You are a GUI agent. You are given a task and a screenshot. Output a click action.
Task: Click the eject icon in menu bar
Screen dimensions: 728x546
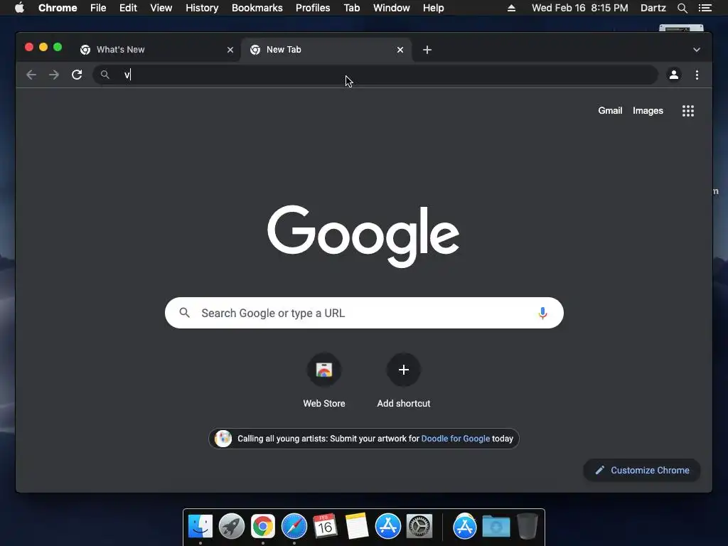[511, 8]
